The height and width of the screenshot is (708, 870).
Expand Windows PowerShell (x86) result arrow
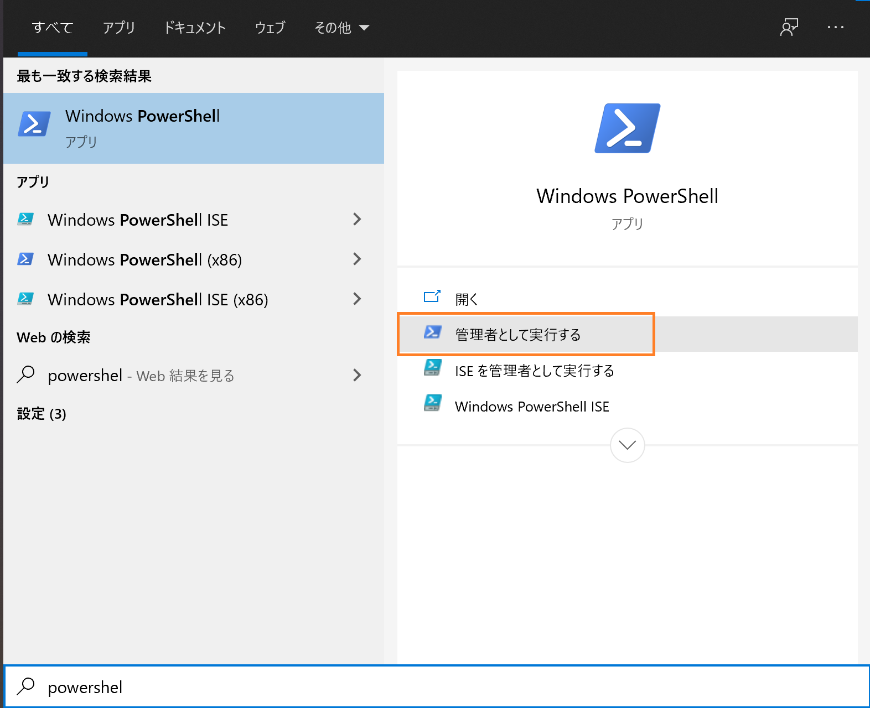[x=357, y=259]
